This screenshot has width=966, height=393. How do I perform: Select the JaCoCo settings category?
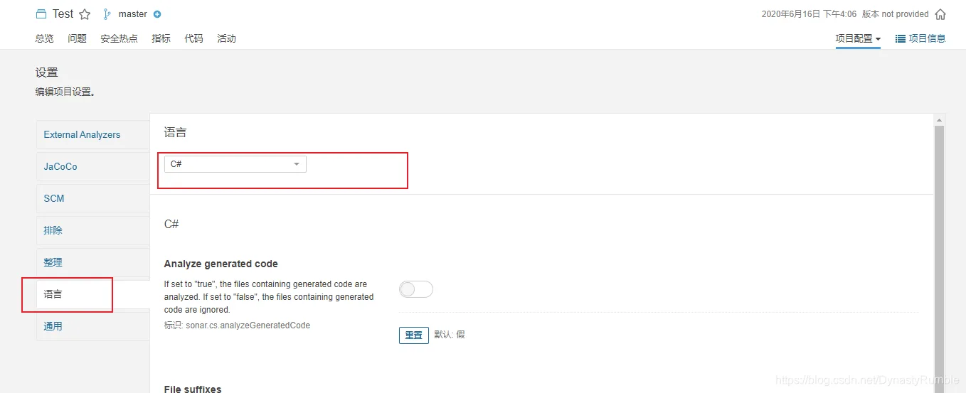click(93, 166)
